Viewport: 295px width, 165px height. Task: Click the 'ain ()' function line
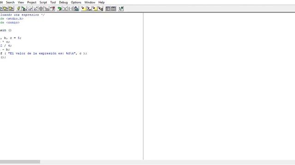coord(6,30)
